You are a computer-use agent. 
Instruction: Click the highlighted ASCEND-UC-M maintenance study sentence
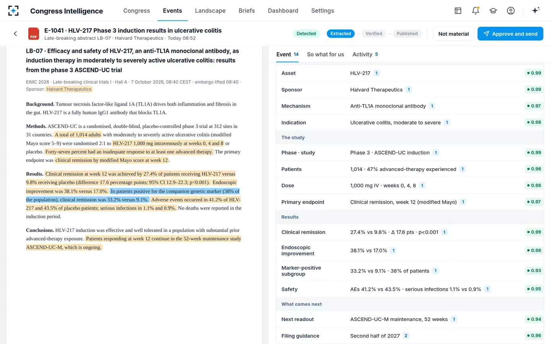click(x=134, y=243)
